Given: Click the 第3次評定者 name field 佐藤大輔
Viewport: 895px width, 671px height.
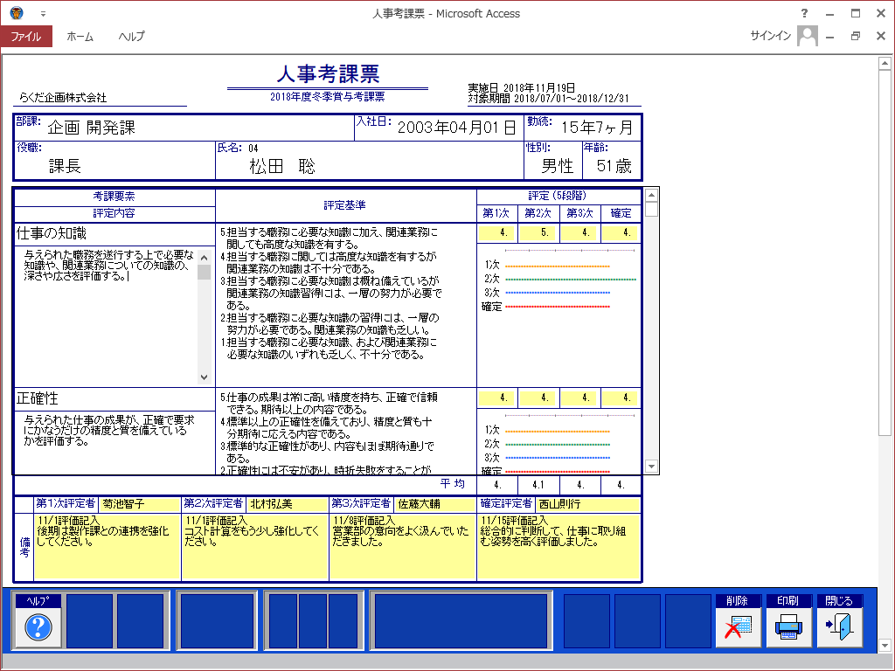Looking at the screenshot, I should tap(435, 504).
